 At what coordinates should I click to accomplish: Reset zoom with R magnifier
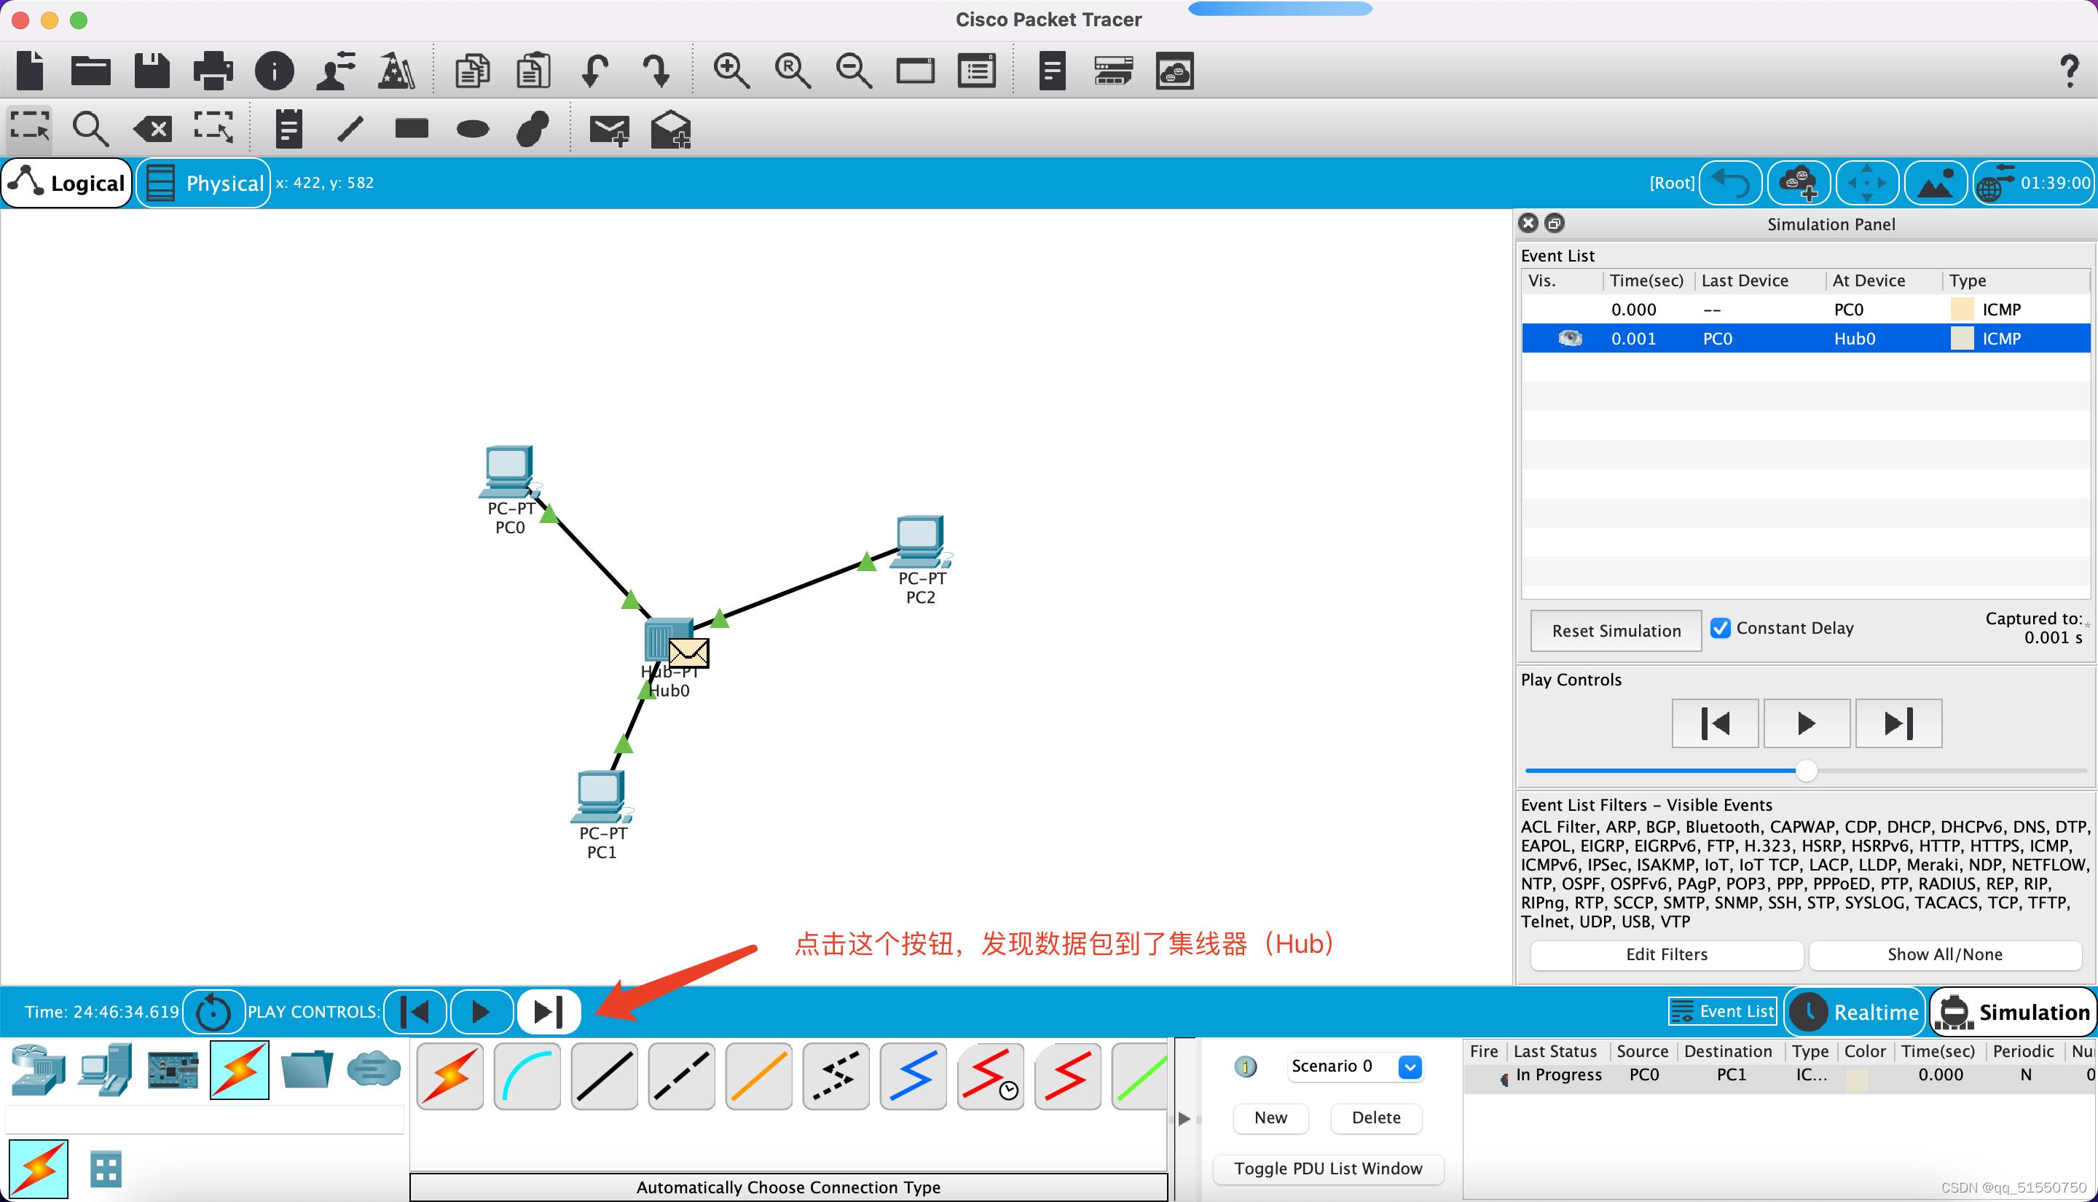[x=793, y=71]
